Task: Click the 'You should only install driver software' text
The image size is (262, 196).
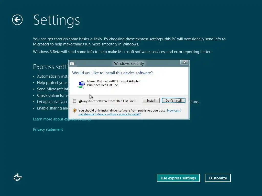Action: pos(122,111)
